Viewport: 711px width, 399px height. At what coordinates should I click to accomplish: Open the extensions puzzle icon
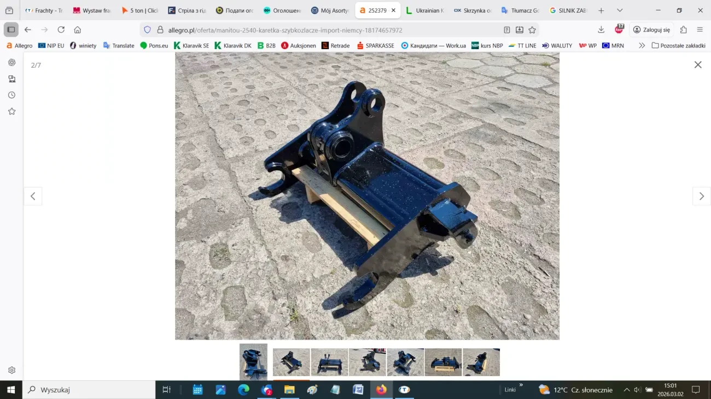point(683,30)
